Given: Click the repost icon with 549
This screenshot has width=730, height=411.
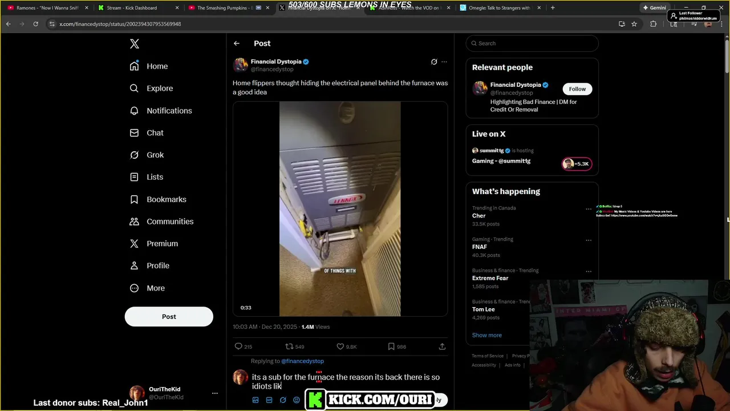Looking at the screenshot, I should pyautogui.click(x=295, y=346).
